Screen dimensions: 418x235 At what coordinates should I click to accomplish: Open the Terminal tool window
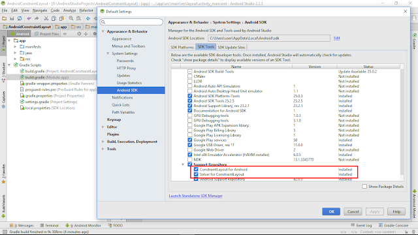point(50,225)
